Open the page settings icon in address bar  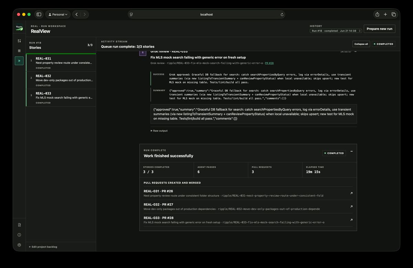[131, 14]
